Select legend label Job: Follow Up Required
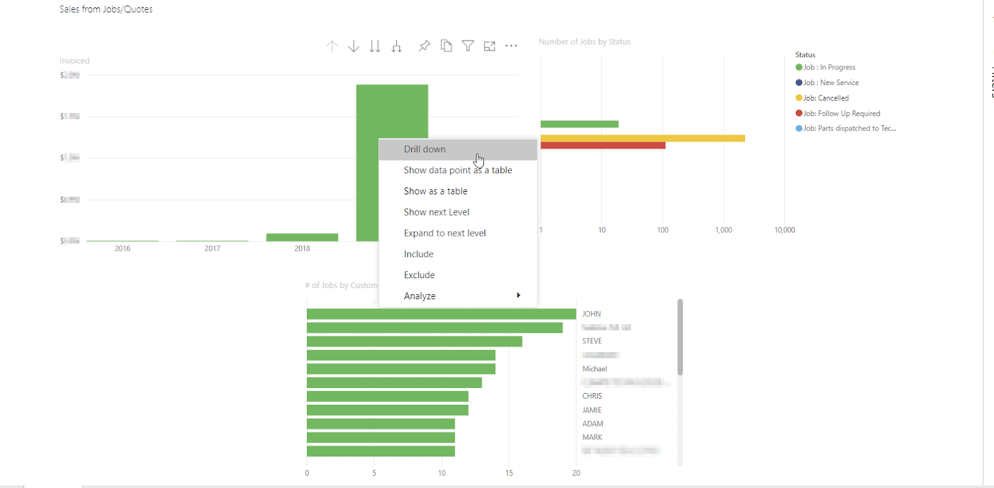The width and height of the screenshot is (994, 488). click(842, 114)
